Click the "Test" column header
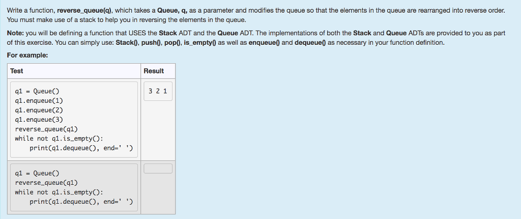Image resolution: width=521 pixels, height=219 pixels. (17, 71)
